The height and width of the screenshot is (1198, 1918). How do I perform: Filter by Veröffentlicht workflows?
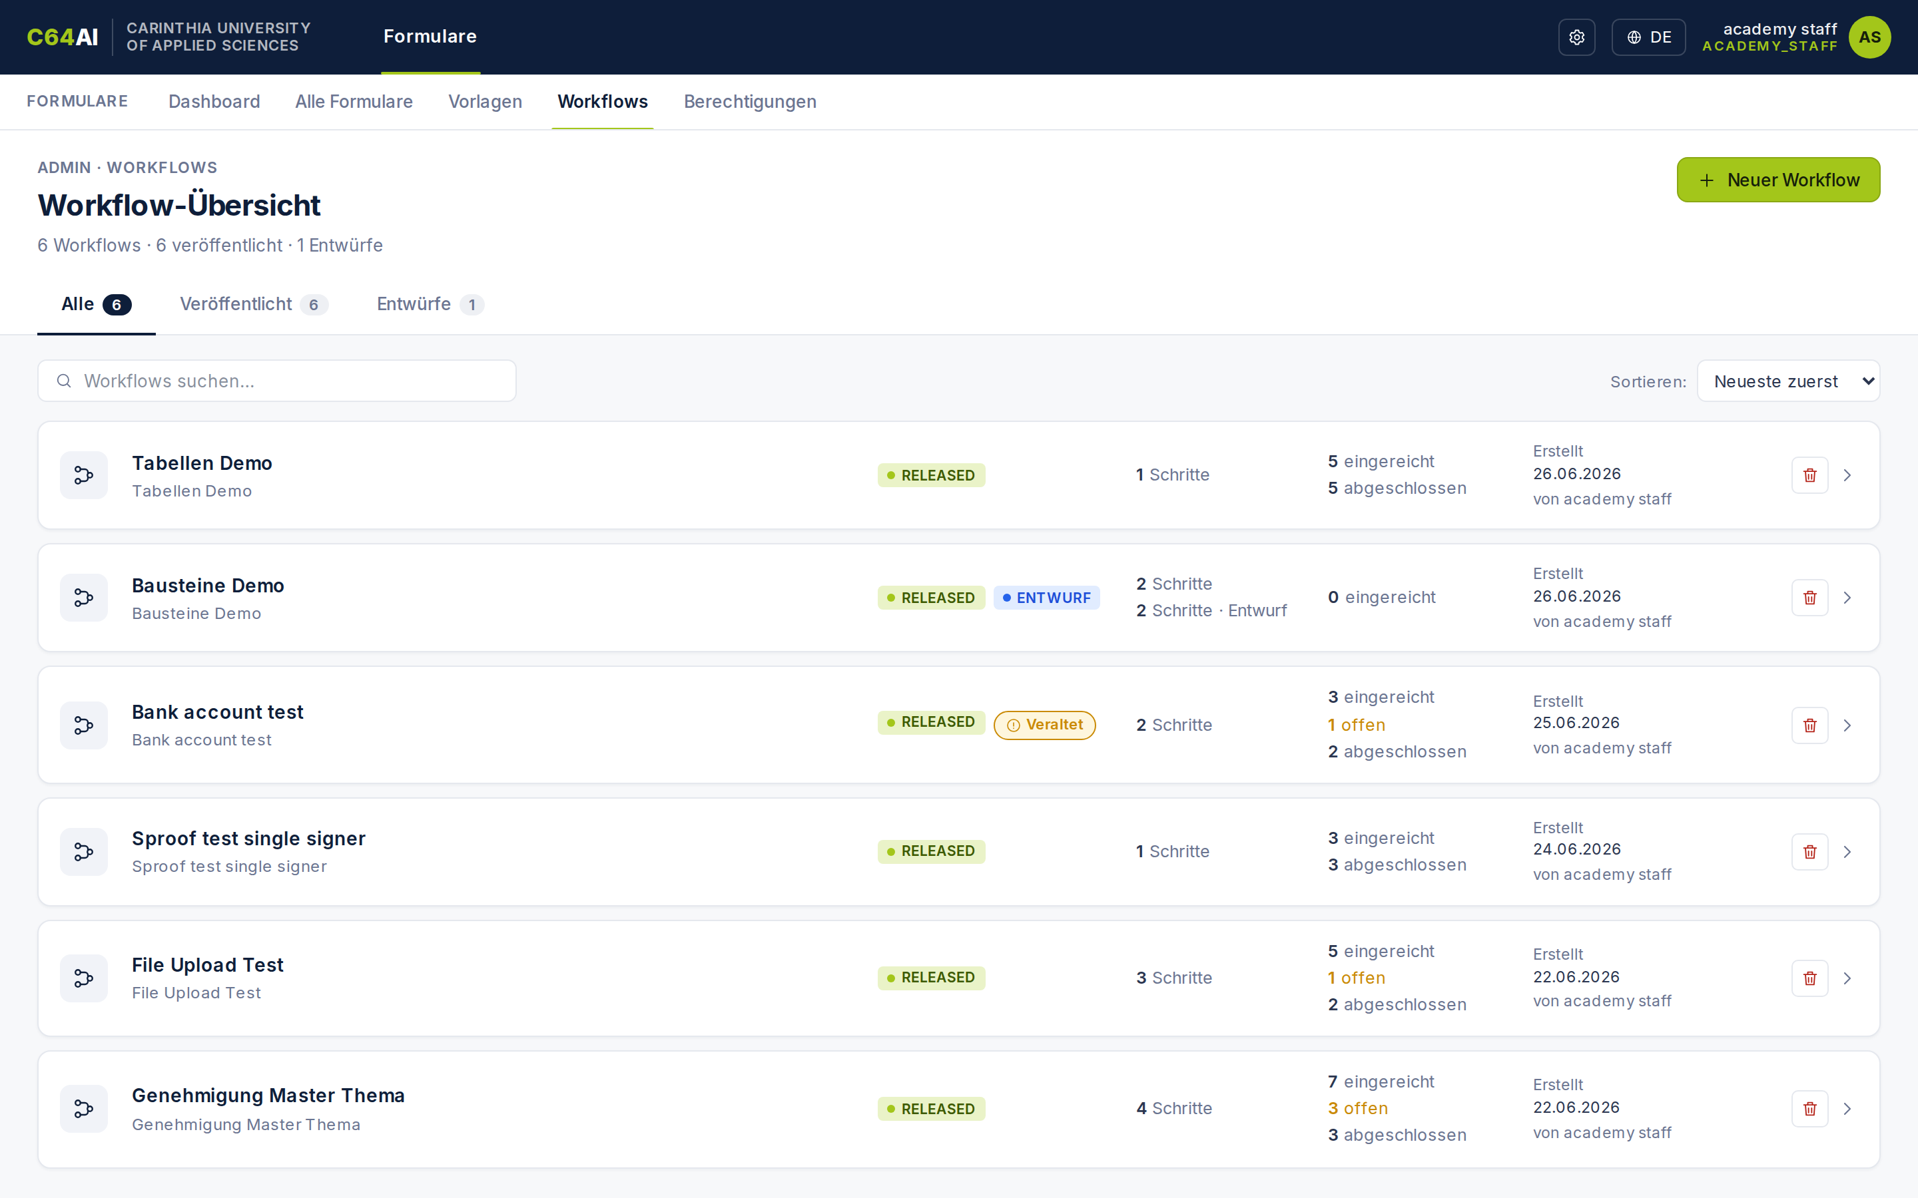[254, 304]
